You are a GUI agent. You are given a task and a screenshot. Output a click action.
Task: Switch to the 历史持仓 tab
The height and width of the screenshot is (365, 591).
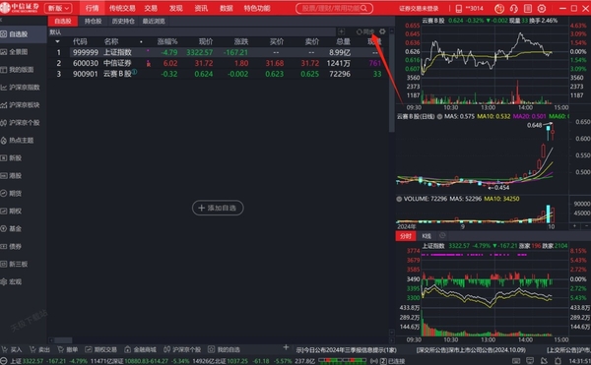123,21
